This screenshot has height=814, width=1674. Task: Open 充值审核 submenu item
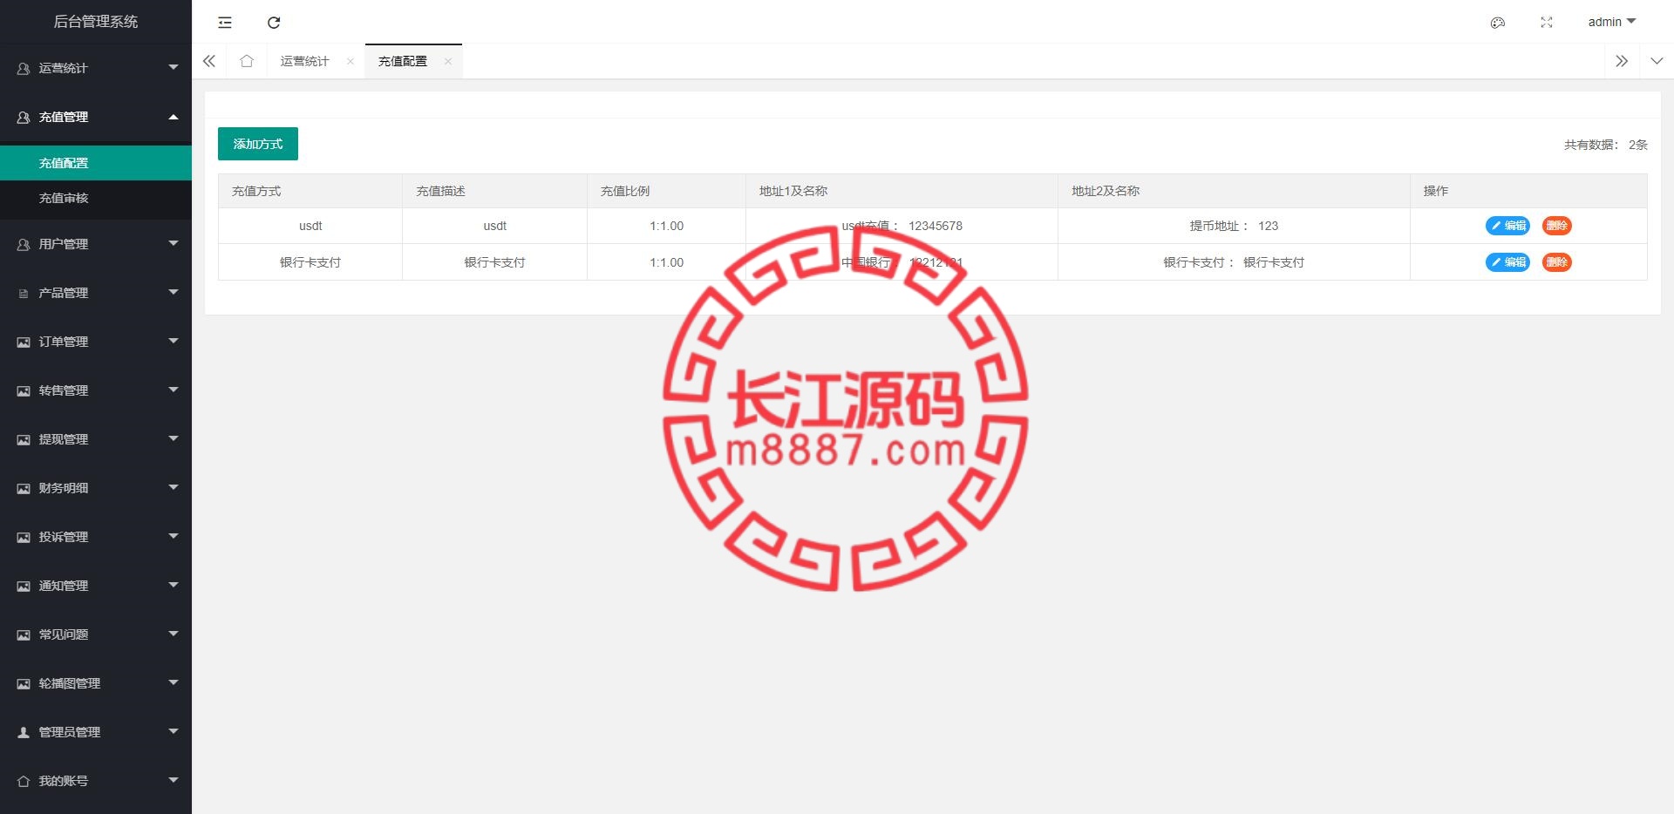click(96, 198)
